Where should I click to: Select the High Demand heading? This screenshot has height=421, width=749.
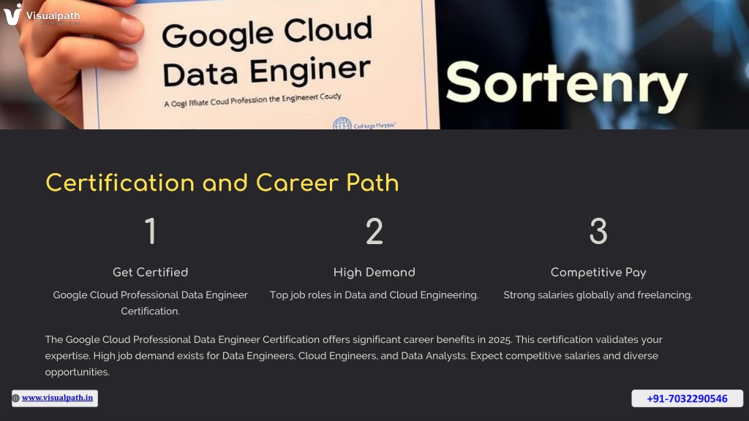[x=374, y=272]
